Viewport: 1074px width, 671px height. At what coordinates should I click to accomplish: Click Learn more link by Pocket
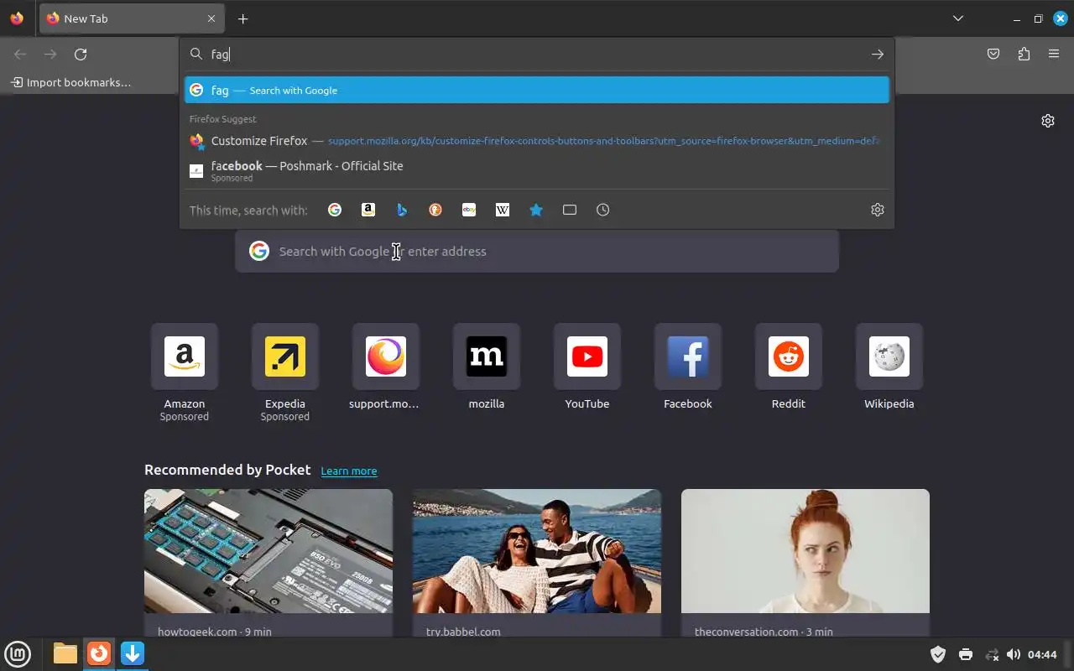(349, 471)
